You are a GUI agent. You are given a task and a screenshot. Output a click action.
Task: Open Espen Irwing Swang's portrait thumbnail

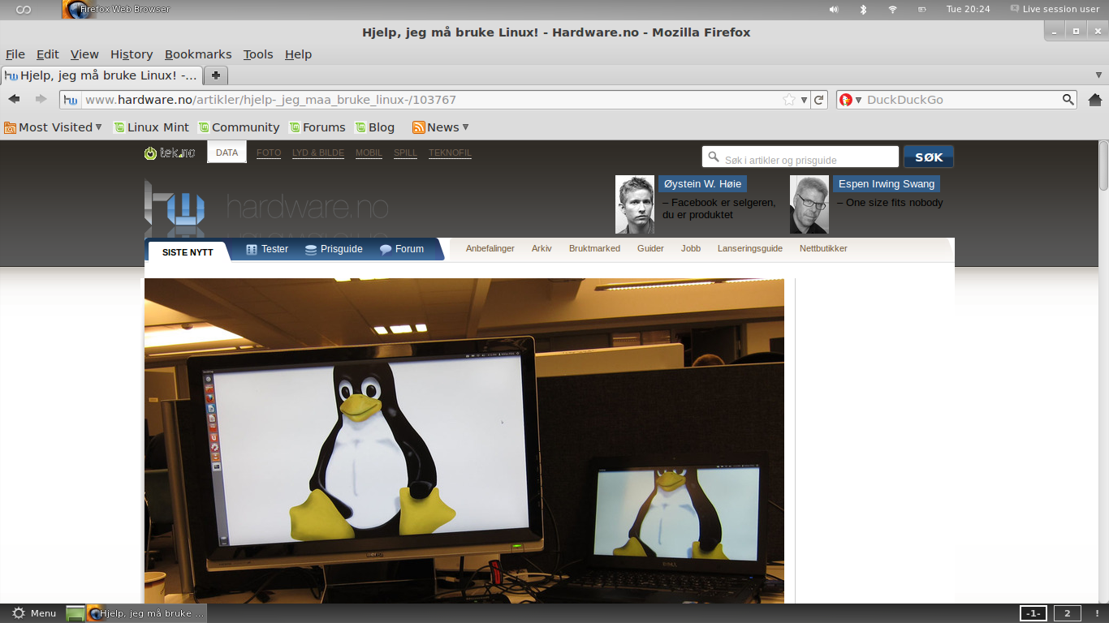(809, 204)
